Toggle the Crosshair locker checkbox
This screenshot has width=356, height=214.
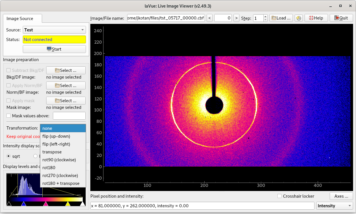[280, 196]
